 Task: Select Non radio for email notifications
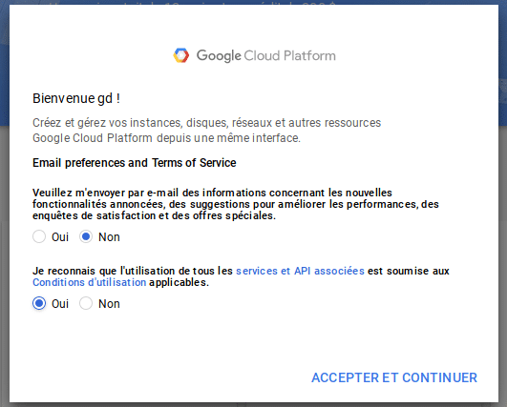coord(86,236)
